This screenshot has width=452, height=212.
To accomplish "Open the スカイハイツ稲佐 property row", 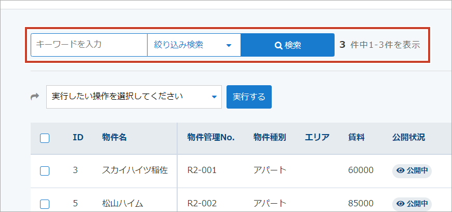I will 135,170.
